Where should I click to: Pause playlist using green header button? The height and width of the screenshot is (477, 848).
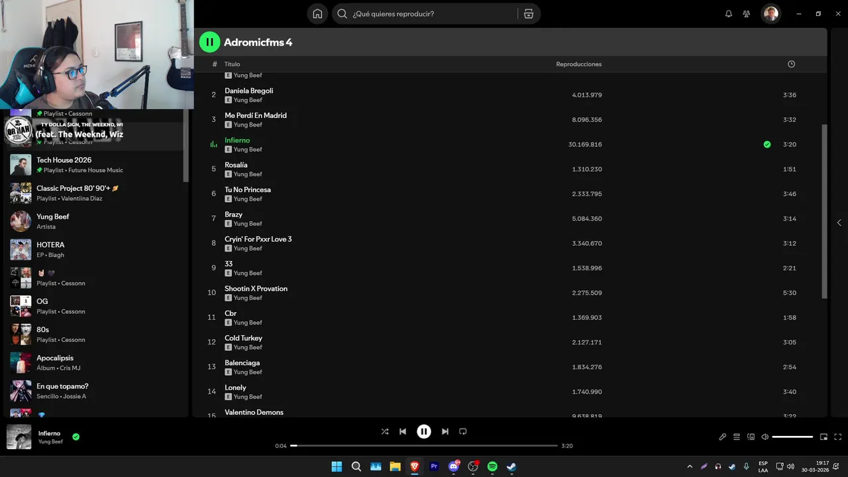pyautogui.click(x=209, y=42)
